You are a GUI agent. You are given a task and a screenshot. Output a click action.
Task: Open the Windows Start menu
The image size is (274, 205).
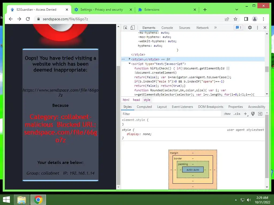click(6, 200)
